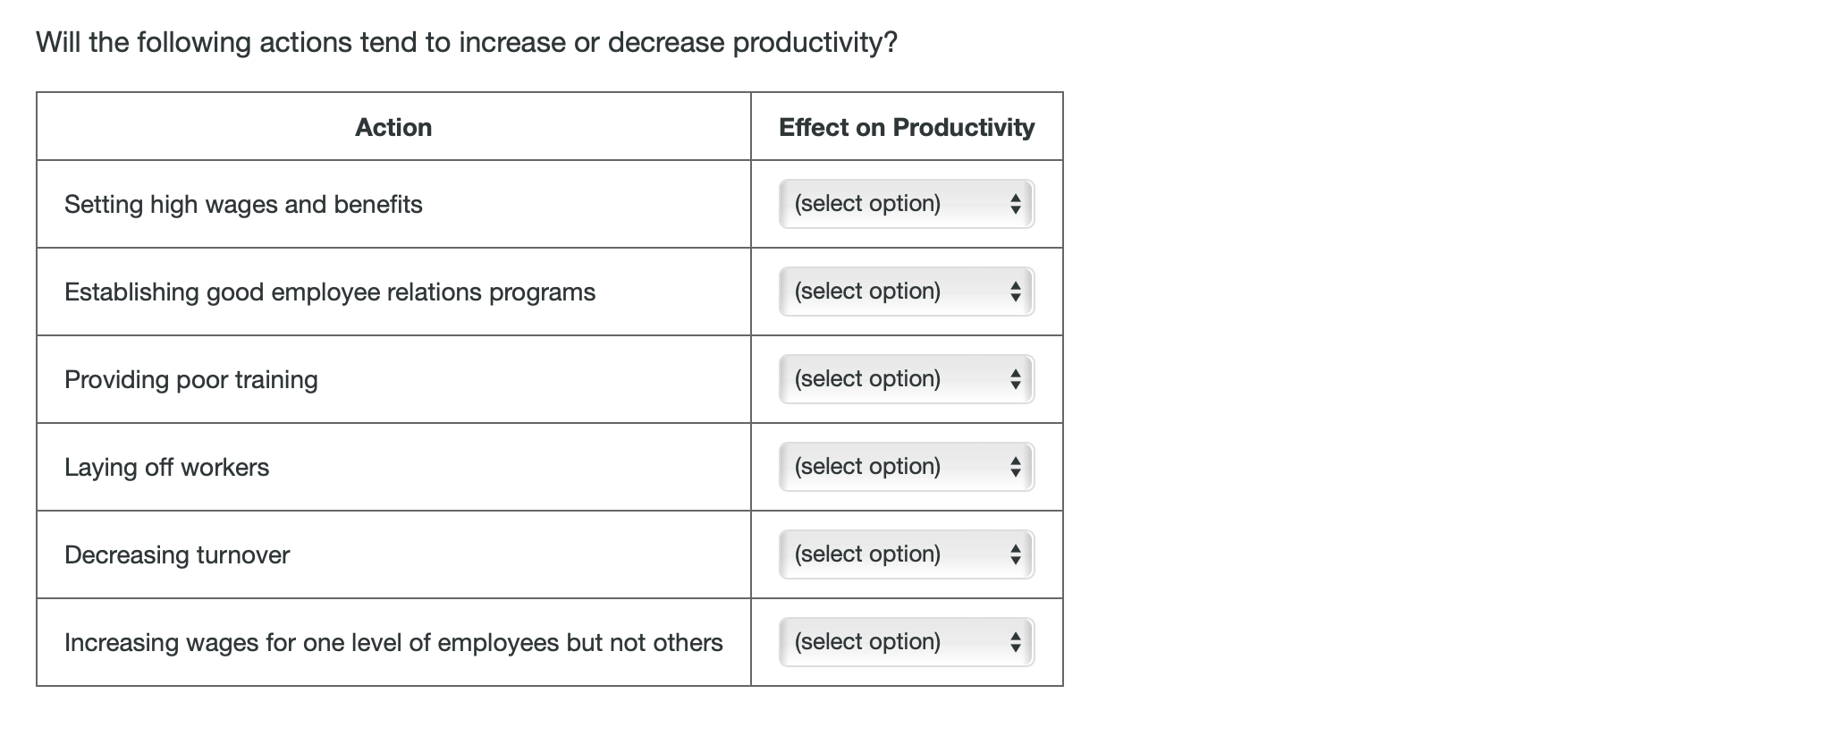Click the row about increasing wages for one level
Screen dimensions: 1824x753
(393, 641)
